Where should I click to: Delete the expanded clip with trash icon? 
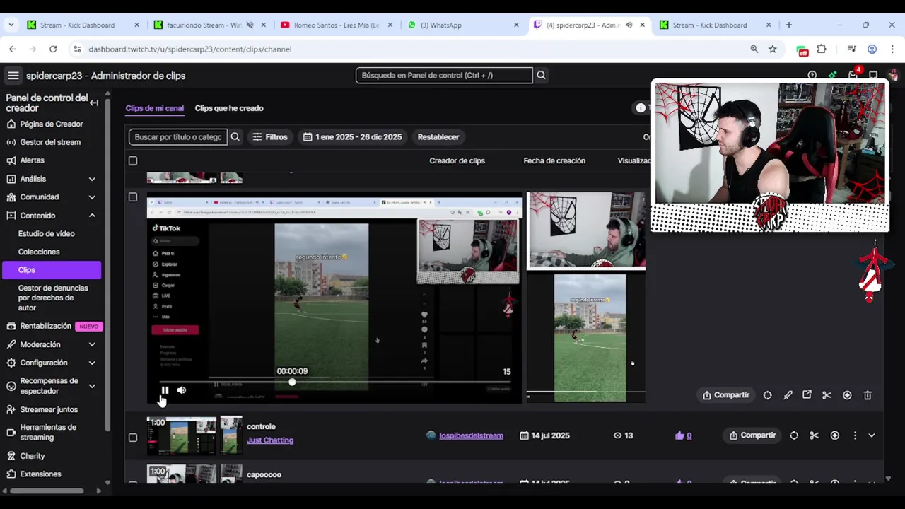(x=868, y=395)
